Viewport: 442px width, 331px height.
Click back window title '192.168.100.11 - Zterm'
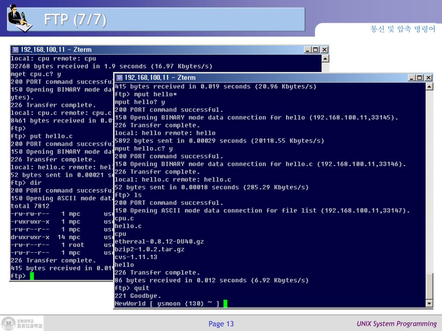click(x=56, y=50)
